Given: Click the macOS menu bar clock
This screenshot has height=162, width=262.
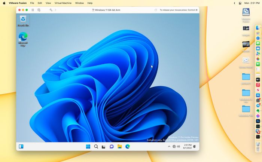Looking at the screenshot, I should pyautogui.click(x=252, y=3).
